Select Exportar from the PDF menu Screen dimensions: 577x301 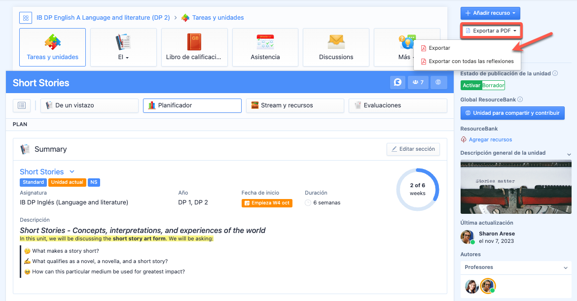click(x=439, y=48)
